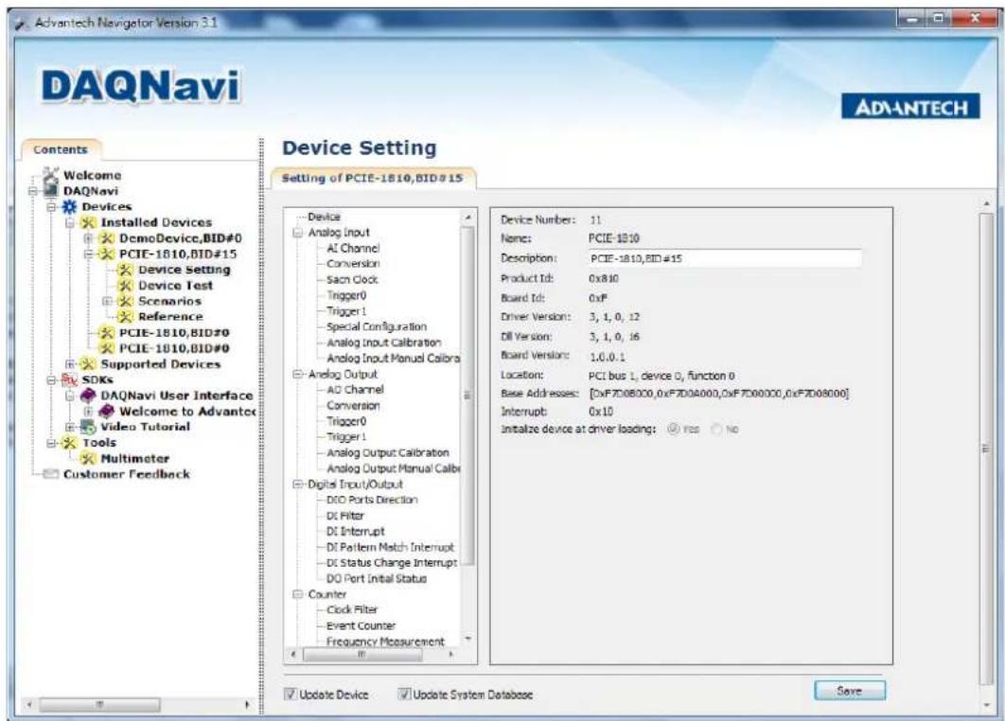Screen dimensions: 1005x721
Task: Click settings tree scroll down arrow
Action: click(467, 639)
